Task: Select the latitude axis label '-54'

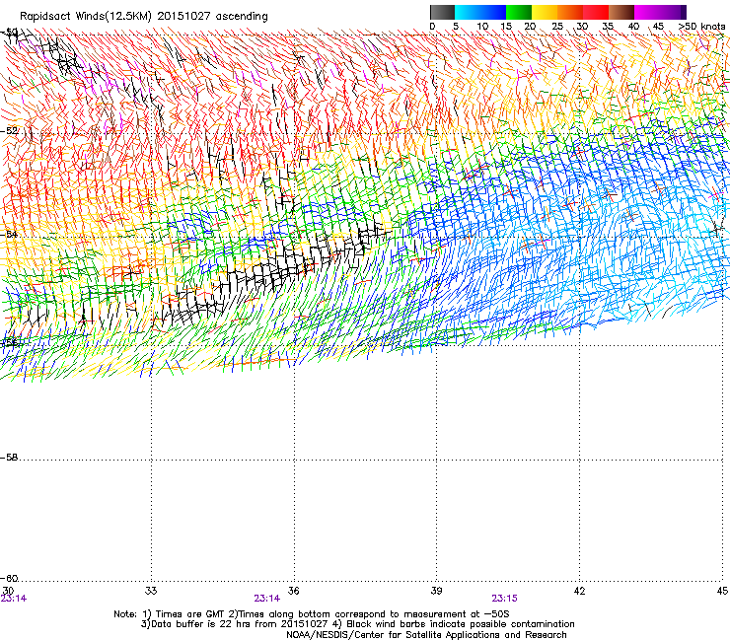Action: tap(9, 234)
